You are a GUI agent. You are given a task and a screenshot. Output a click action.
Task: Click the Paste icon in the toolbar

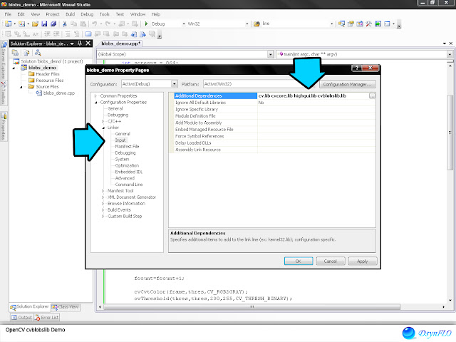tap(83, 24)
